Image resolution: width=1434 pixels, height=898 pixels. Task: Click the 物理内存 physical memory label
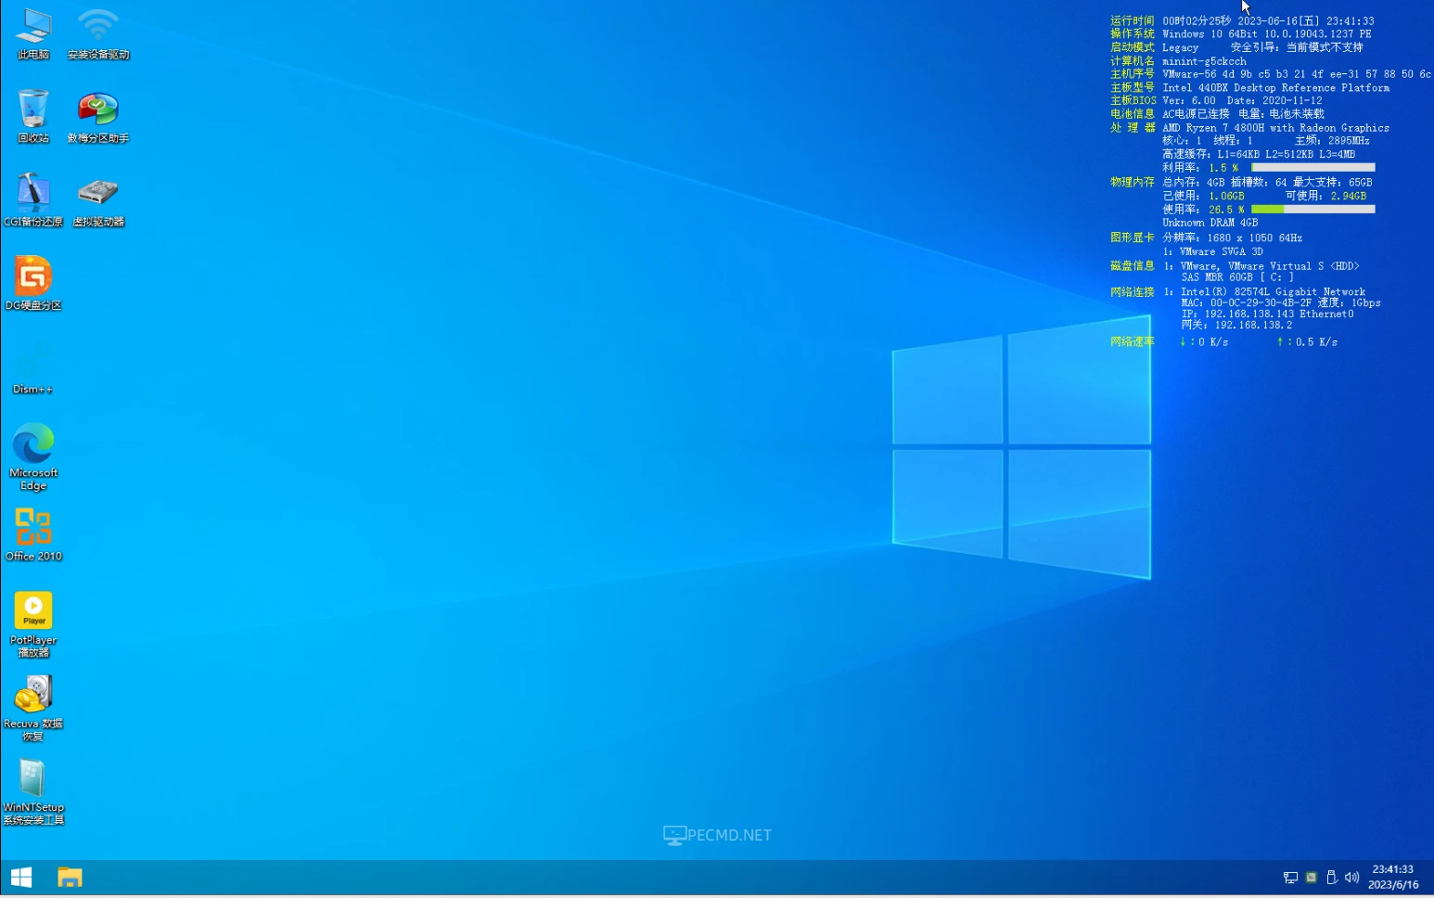tap(1132, 182)
